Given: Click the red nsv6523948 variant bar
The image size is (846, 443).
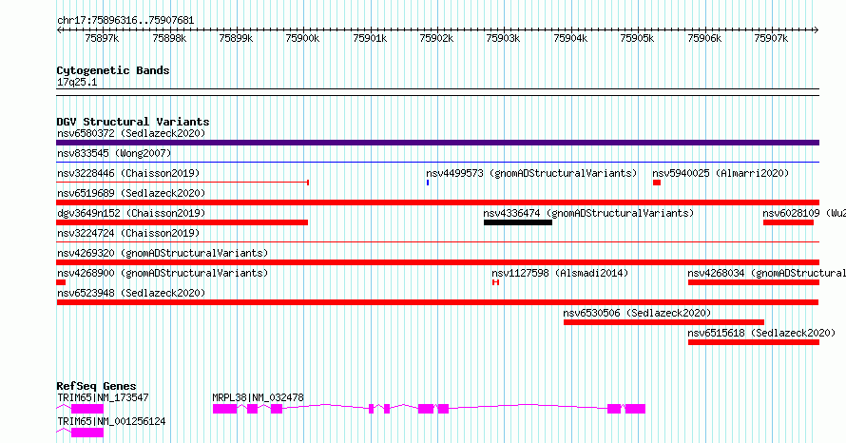Looking at the screenshot, I should point(437,302).
